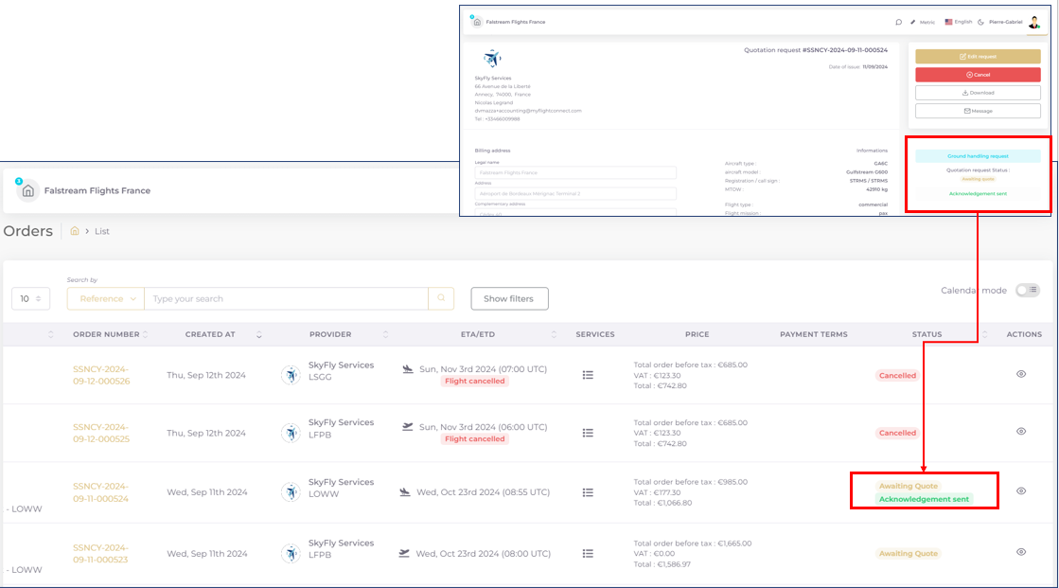Image resolution: width=1059 pixels, height=588 pixels.
Task: Open the rows-per-page selector showing 10
Action: point(30,298)
